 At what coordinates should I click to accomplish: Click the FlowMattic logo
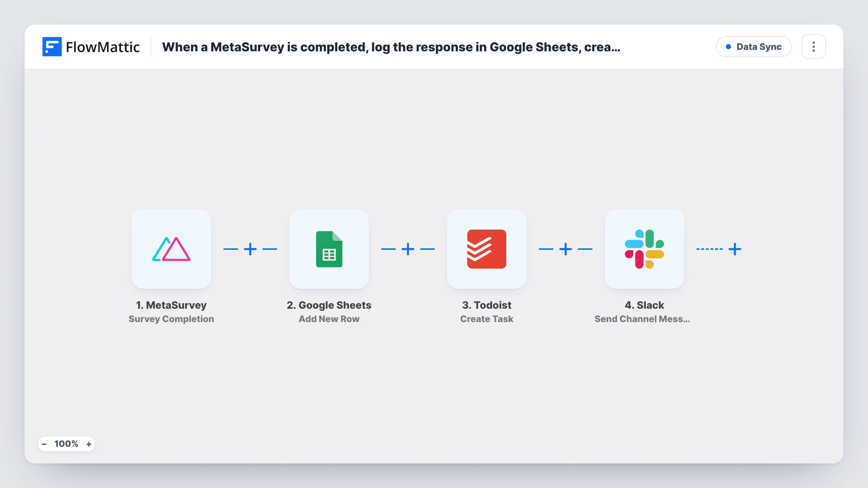pos(91,47)
